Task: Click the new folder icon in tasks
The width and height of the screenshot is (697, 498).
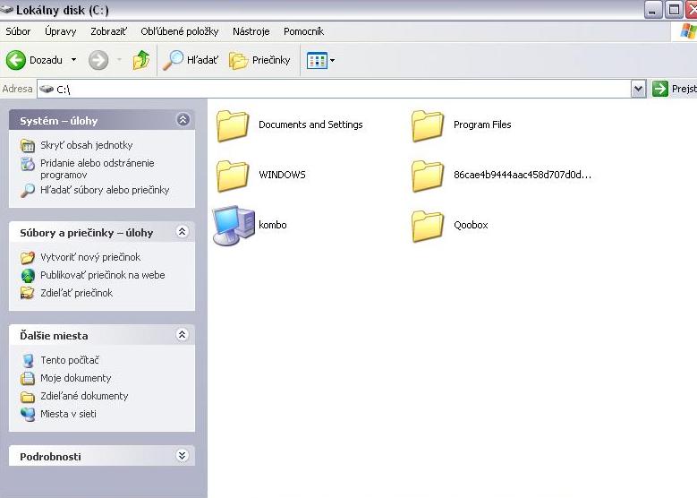Action: (x=28, y=258)
